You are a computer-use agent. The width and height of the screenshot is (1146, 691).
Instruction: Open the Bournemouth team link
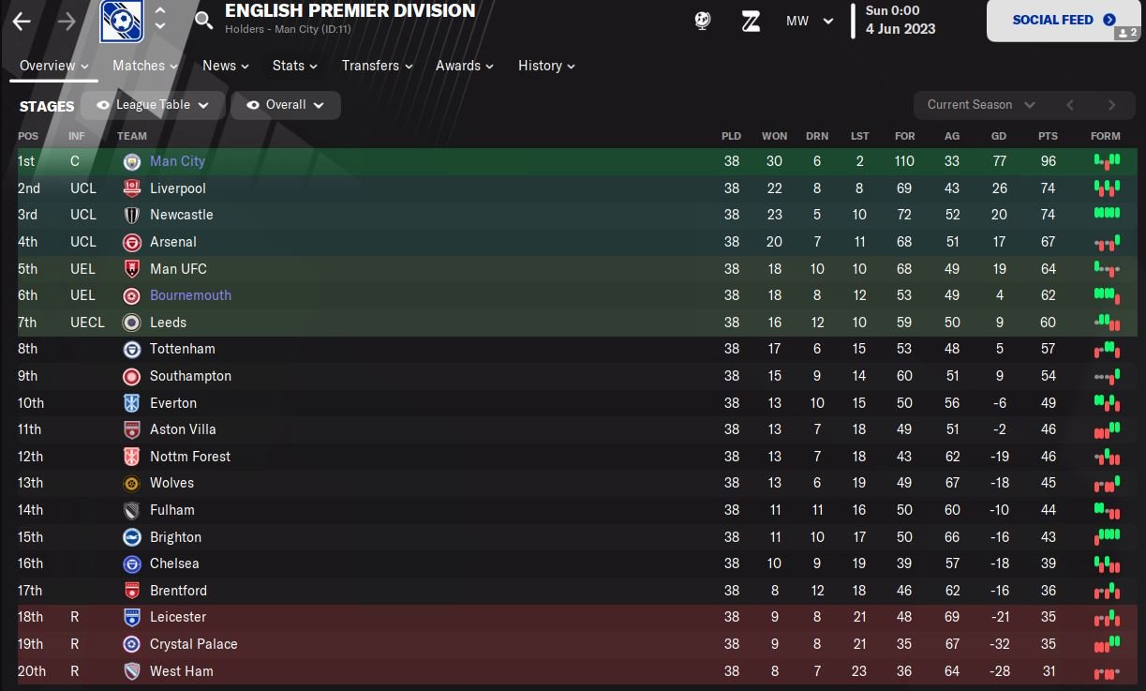[190, 295]
